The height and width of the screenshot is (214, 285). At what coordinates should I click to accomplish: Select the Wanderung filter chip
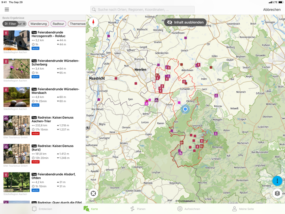39,24
